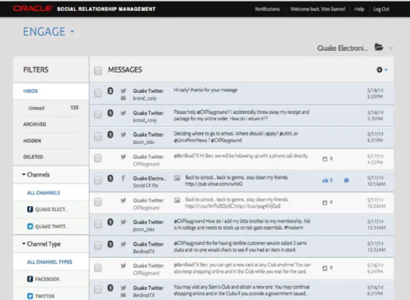Click the Twitter icon next to QUAKE TWITT channel
This screenshot has height=300, width=410.
click(30, 226)
